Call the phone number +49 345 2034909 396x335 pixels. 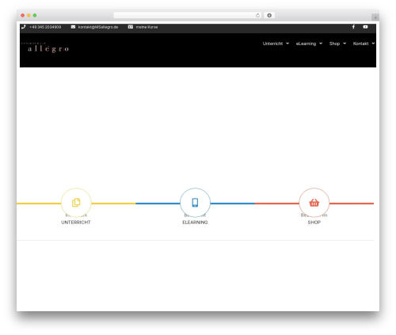tap(45, 27)
